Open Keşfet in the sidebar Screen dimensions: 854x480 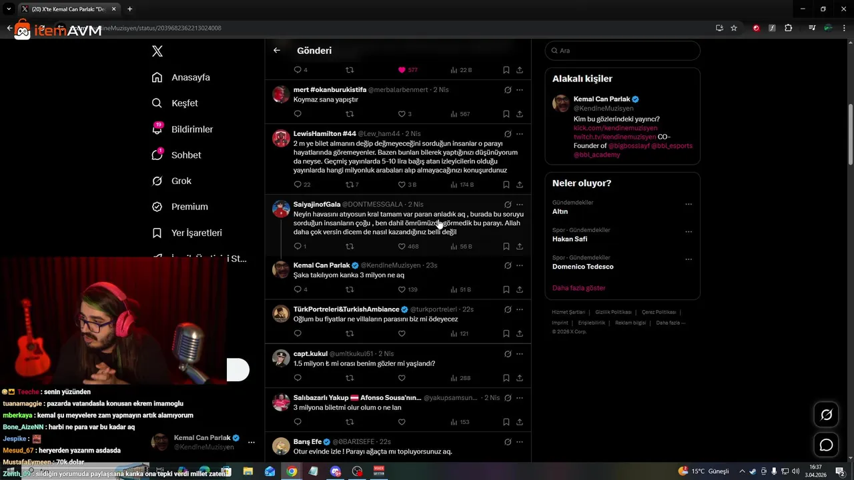(175, 103)
